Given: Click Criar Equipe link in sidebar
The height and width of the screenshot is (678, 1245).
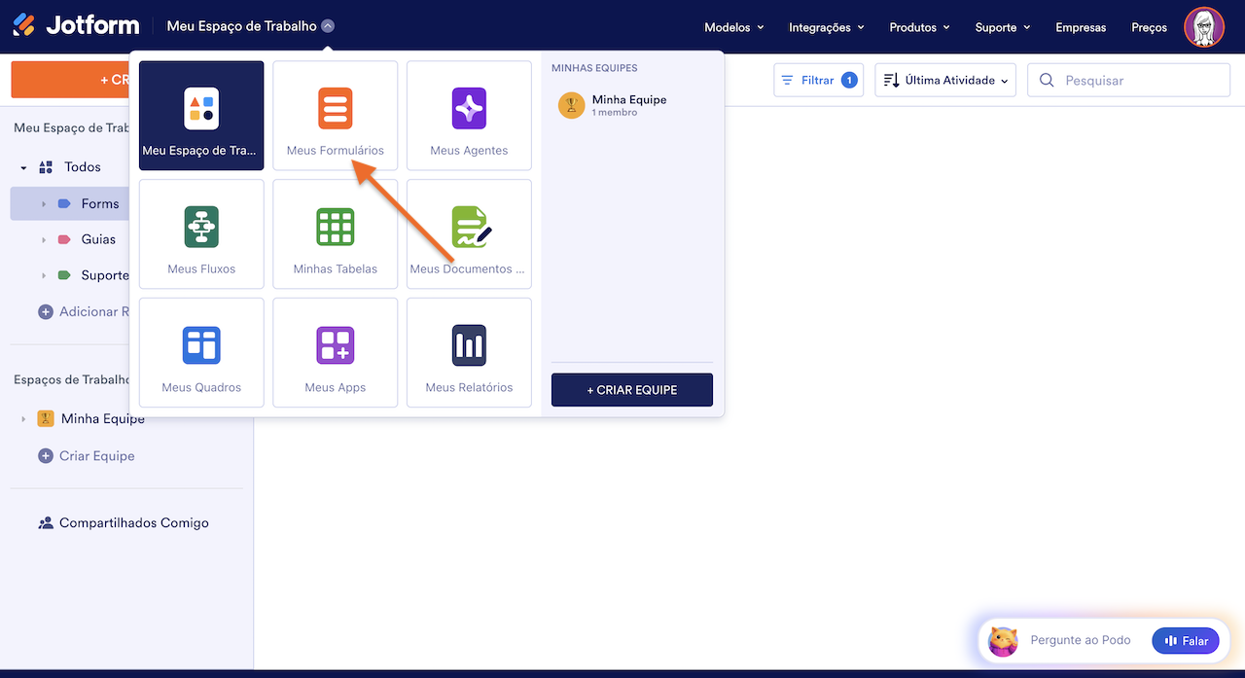Looking at the screenshot, I should coord(97,456).
